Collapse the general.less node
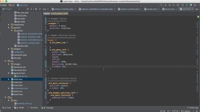This screenshot has width=200, height=112. 9,73
